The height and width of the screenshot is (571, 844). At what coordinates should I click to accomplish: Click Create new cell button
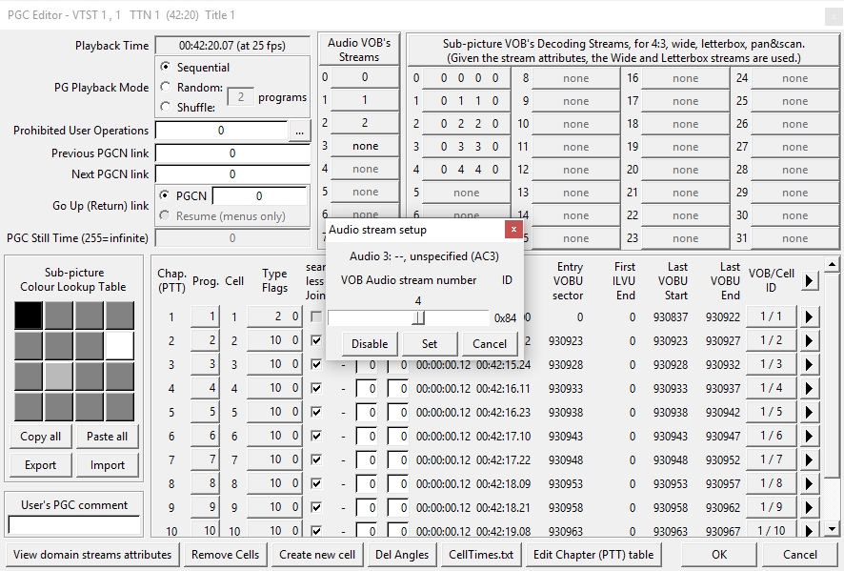tap(317, 554)
